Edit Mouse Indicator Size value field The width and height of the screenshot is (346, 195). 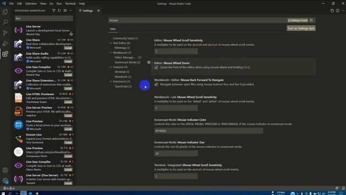[x=176, y=153]
